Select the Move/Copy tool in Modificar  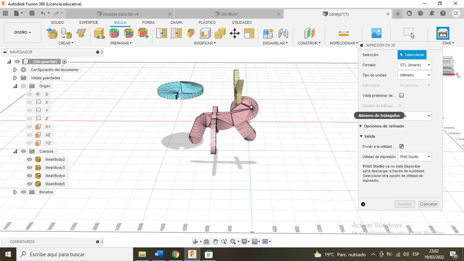coord(234,34)
